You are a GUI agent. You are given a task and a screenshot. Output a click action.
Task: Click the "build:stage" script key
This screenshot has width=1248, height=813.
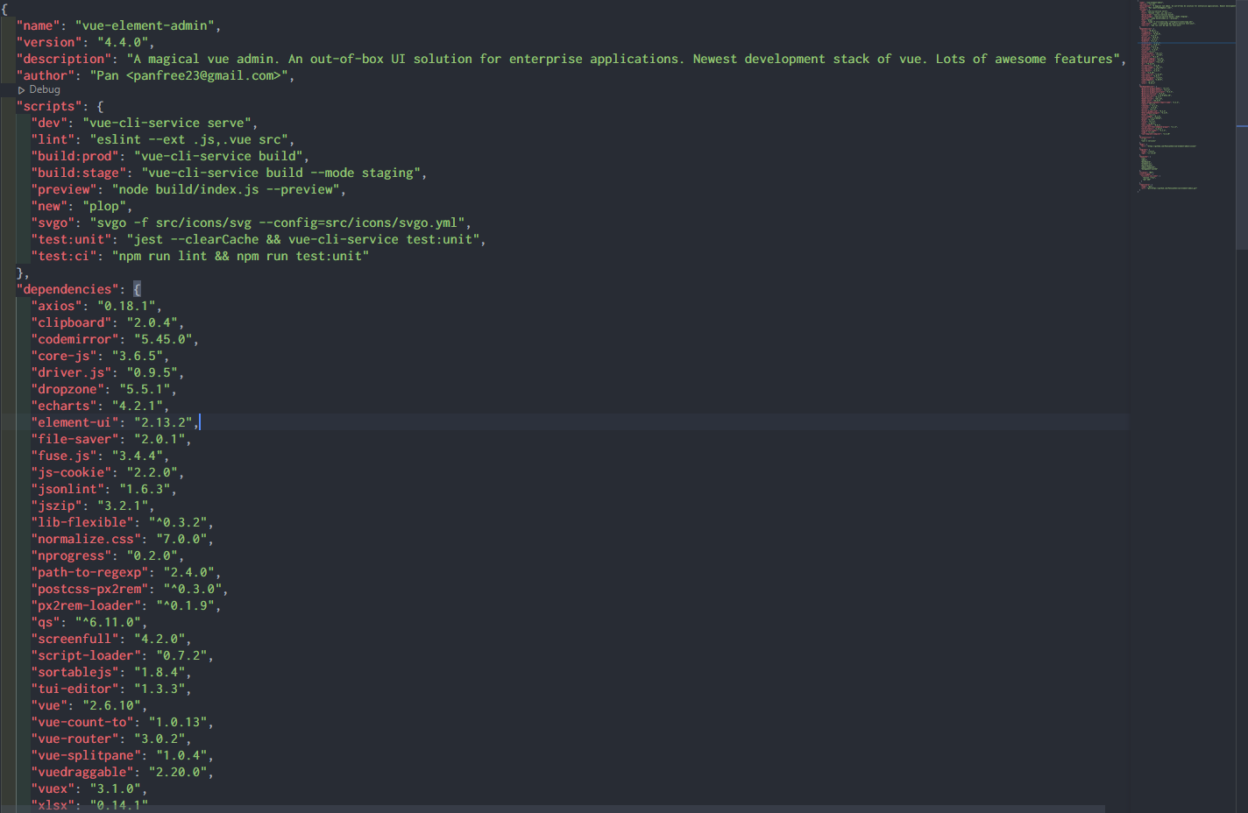coord(79,173)
